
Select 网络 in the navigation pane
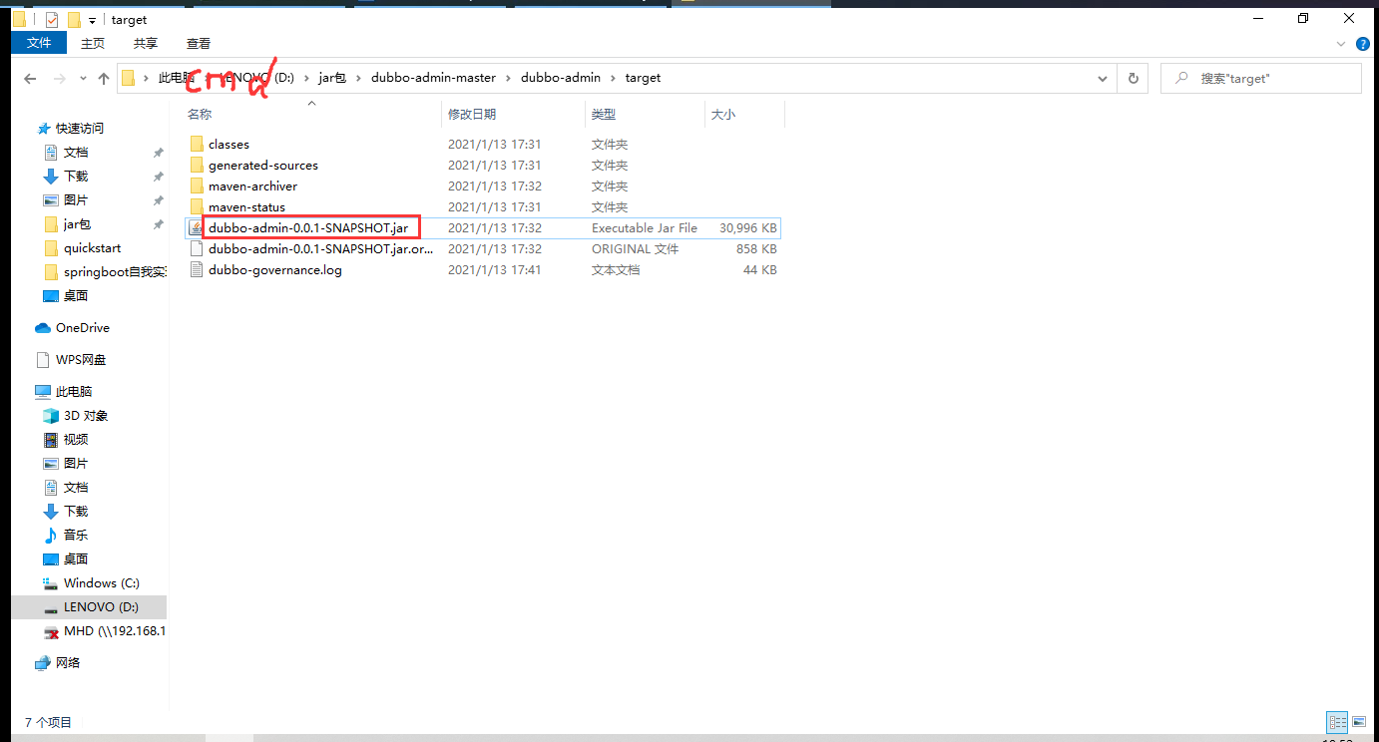pos(68,663)
